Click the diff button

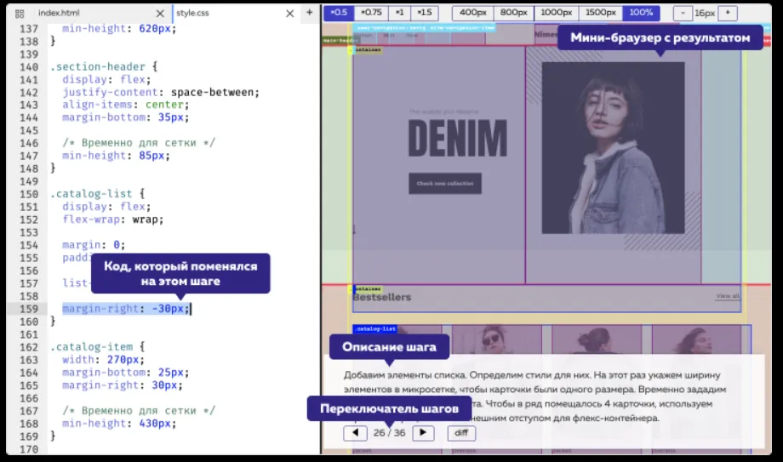coord(461,433)
